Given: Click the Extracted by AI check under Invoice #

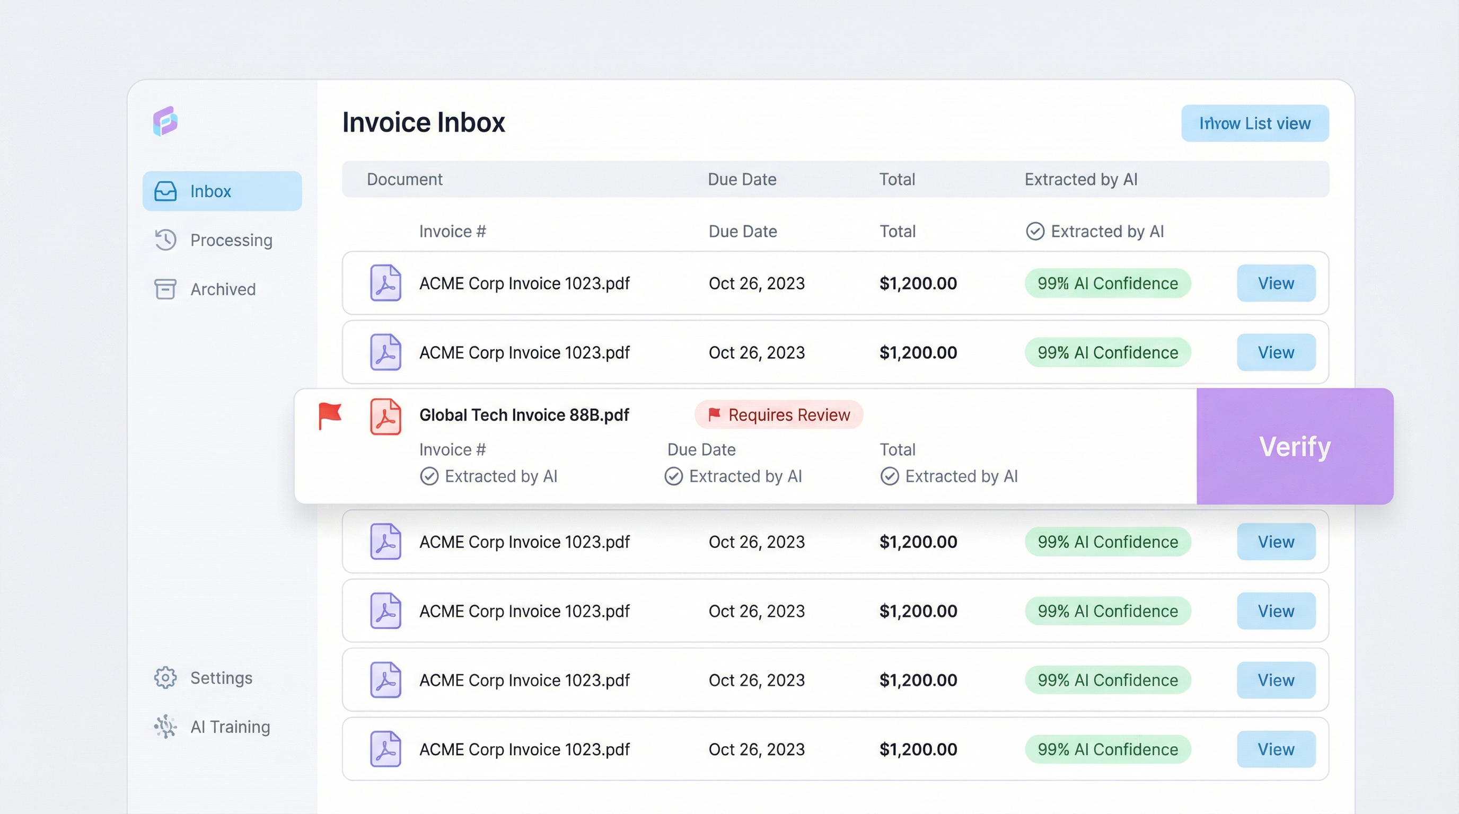Looking at the screenshot, I should coord(430,476).
